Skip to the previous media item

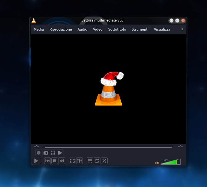tap(47, 161)
